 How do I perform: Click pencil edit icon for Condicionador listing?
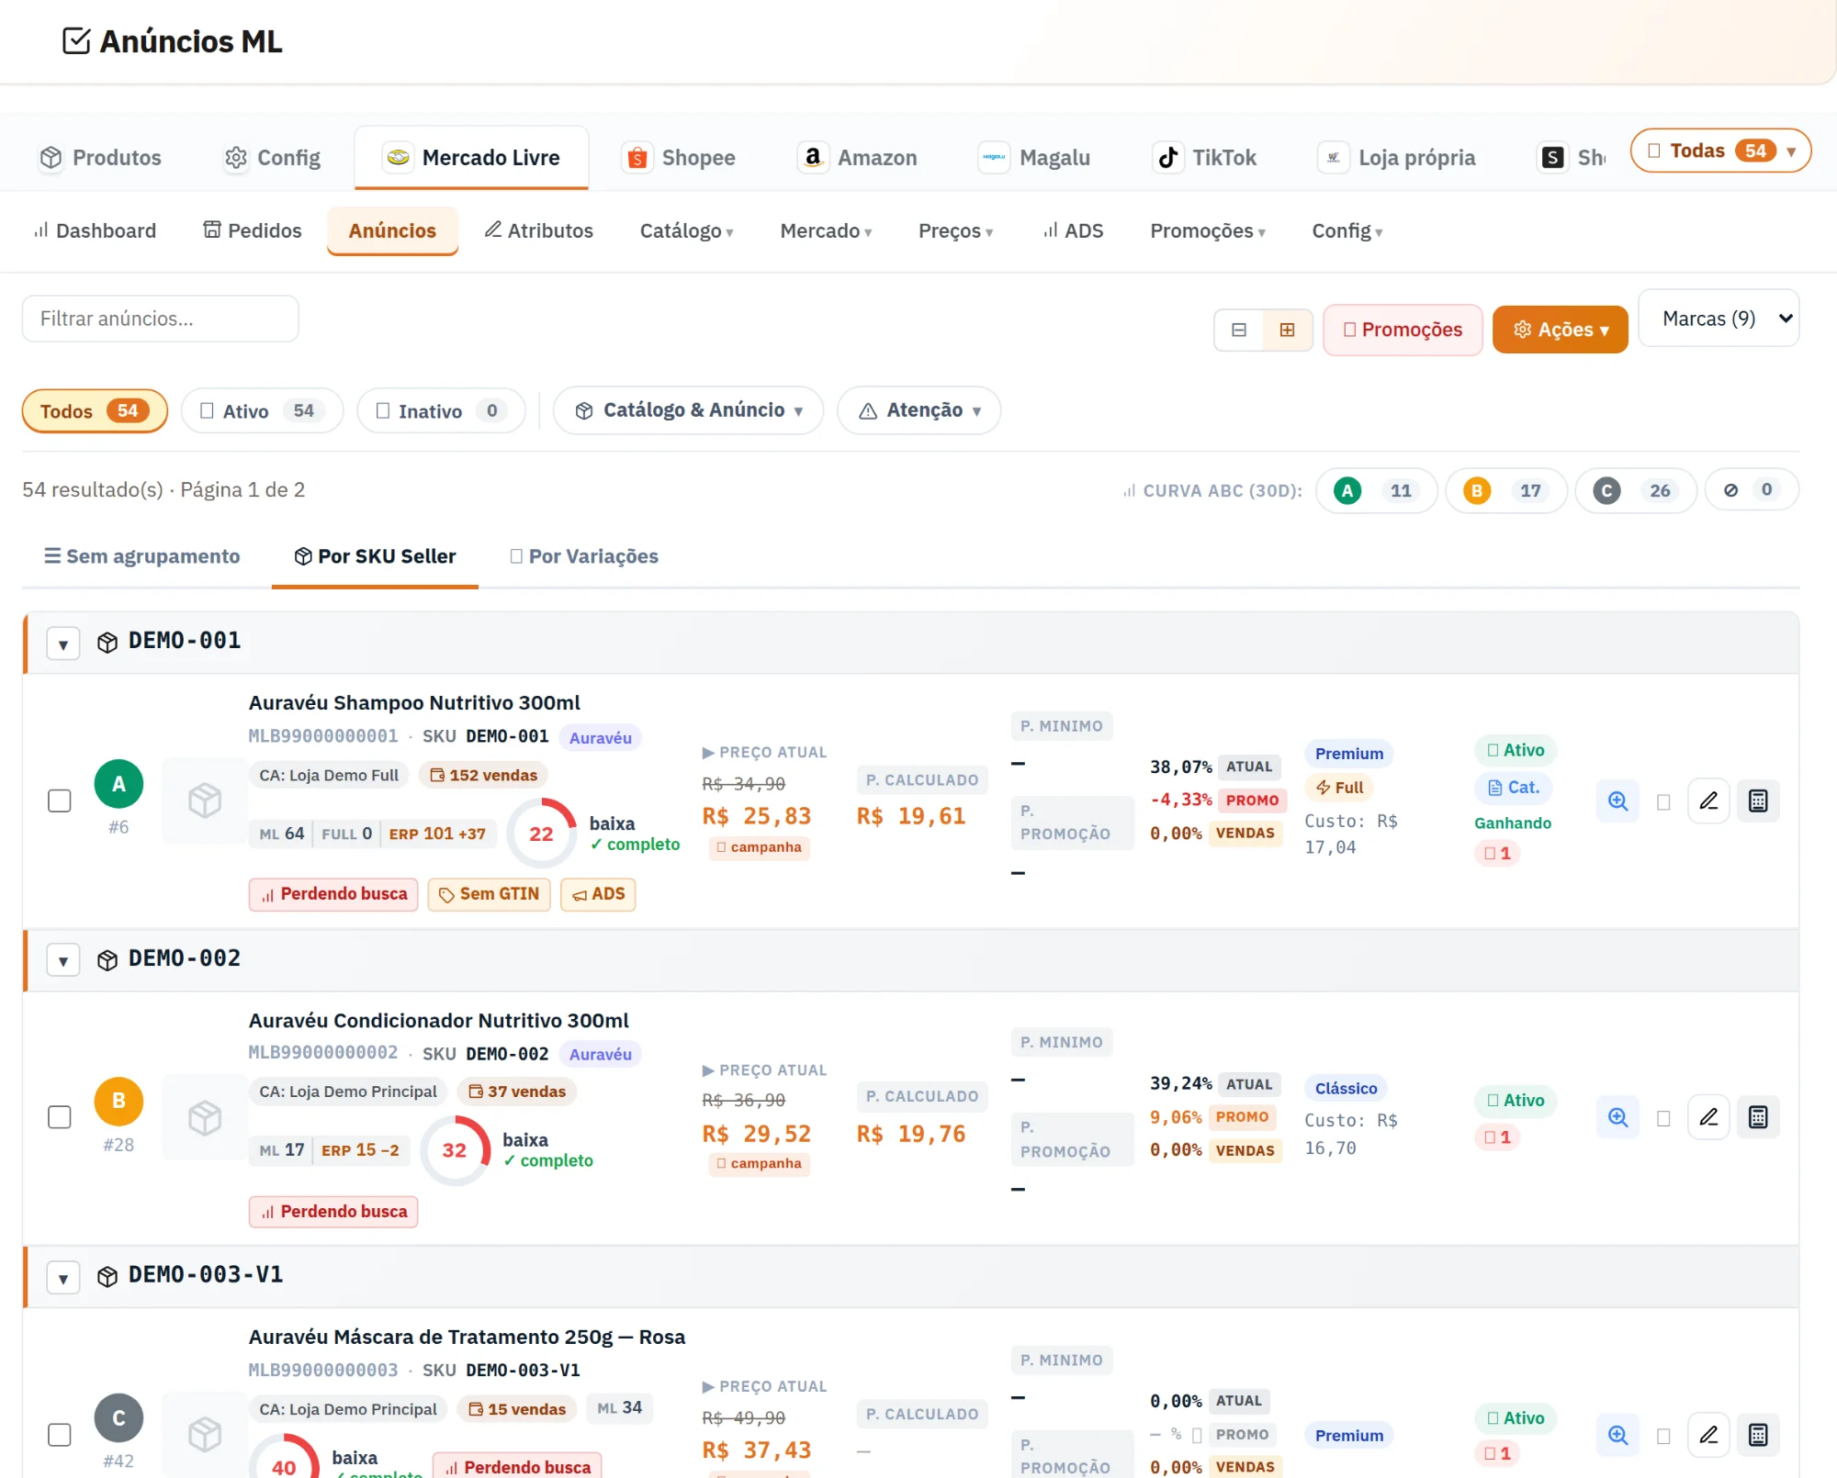[1708, 1117]
